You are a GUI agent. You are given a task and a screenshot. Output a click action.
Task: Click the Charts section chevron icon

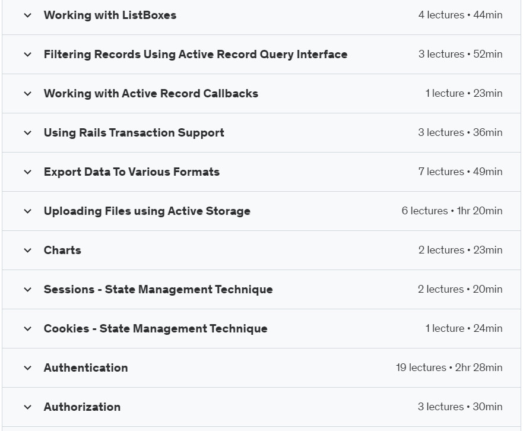coord(28,251)
